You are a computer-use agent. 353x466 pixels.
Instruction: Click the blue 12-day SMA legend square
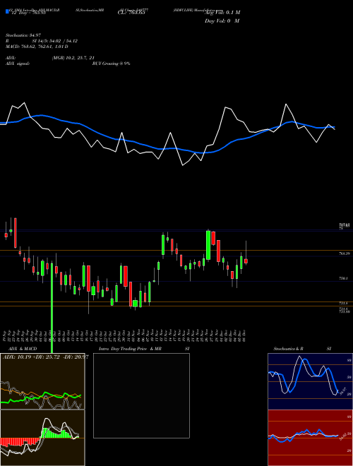tap(7, 11)
